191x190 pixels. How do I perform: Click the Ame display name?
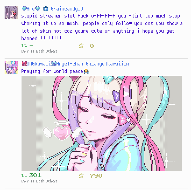point(31,9)
